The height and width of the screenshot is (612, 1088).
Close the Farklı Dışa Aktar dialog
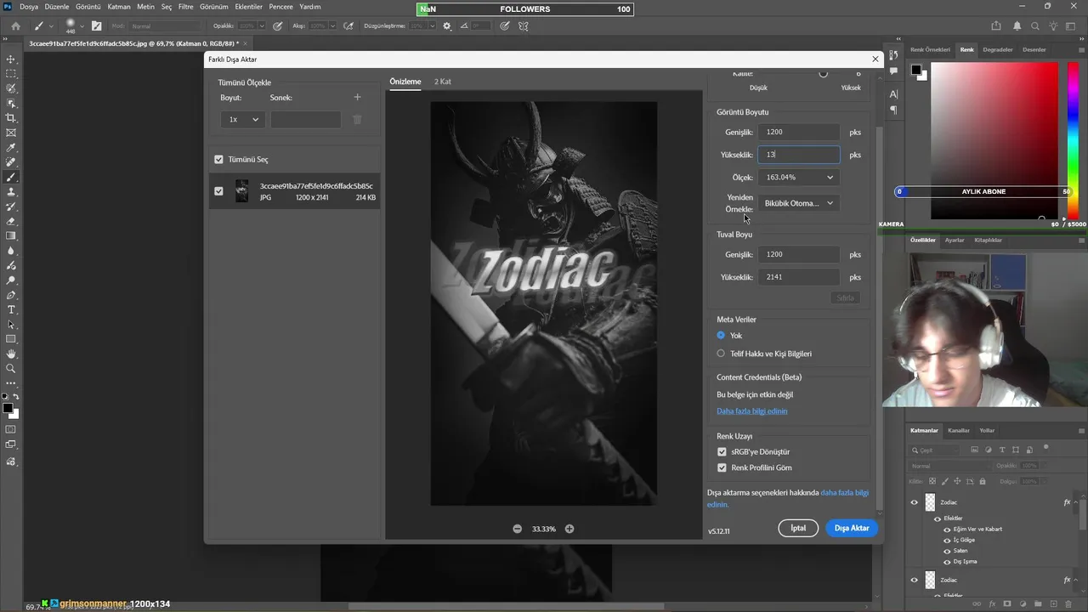875,59
